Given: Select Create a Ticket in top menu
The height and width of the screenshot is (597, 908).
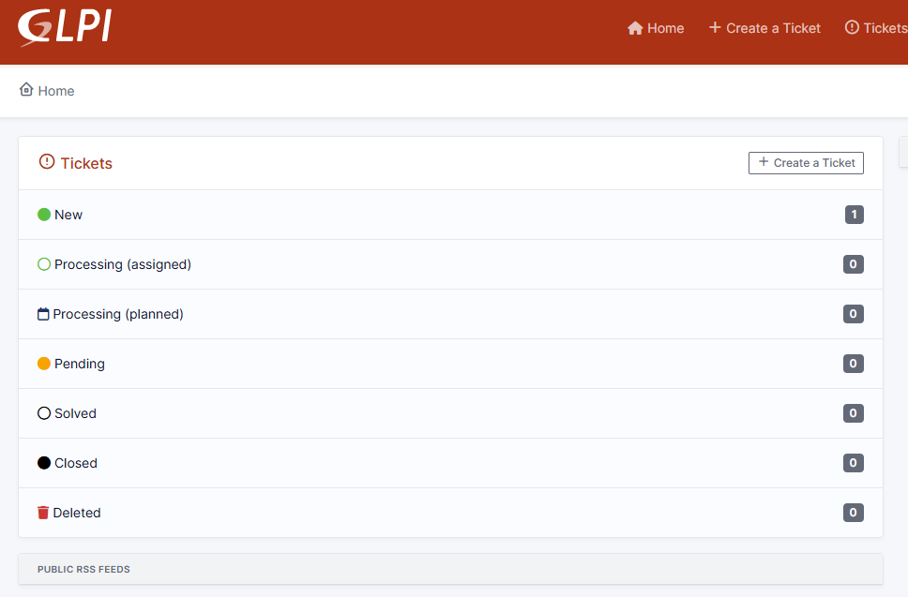Looking at the screenshot, I should click(764, 28).
